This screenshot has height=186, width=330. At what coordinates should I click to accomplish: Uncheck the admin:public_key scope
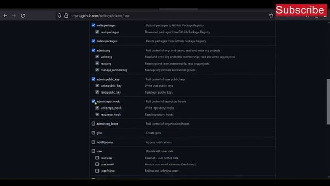(x=93, y=79)
